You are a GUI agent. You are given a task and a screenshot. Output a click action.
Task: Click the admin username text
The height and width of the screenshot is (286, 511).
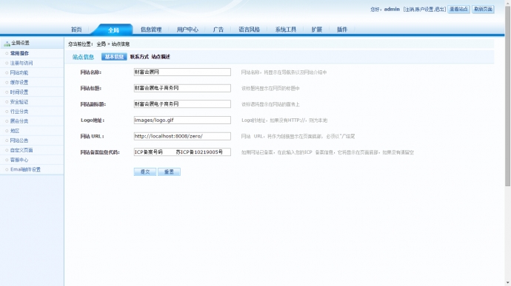point(392,9)
